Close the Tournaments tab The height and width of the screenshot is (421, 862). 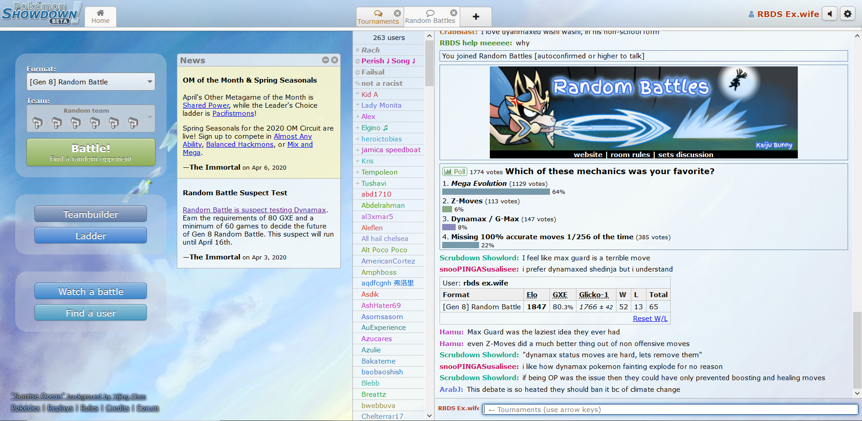(x=397, y=13)
